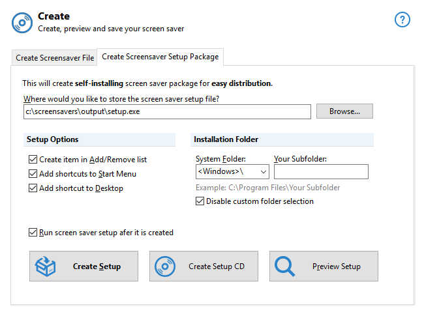Focus the Your Subfolder text box

[321, 171]
